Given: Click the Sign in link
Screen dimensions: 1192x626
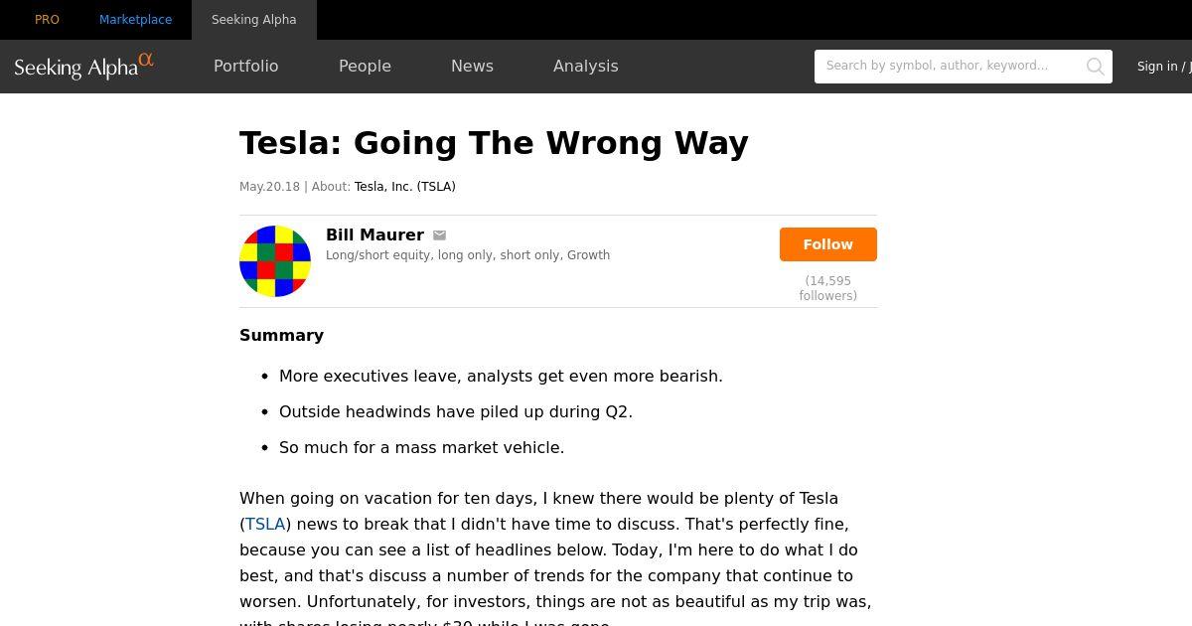Looking at the screenshot, I should coord(1157,67).
